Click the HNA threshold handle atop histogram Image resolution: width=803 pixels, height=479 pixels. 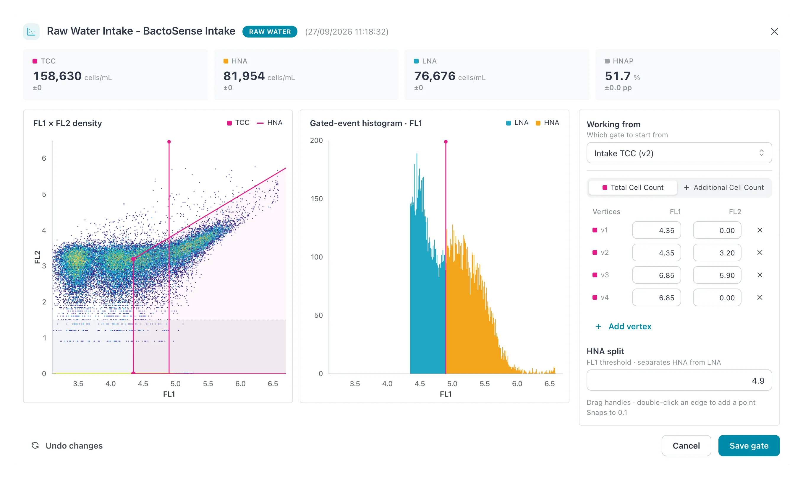tap(446, 142)
